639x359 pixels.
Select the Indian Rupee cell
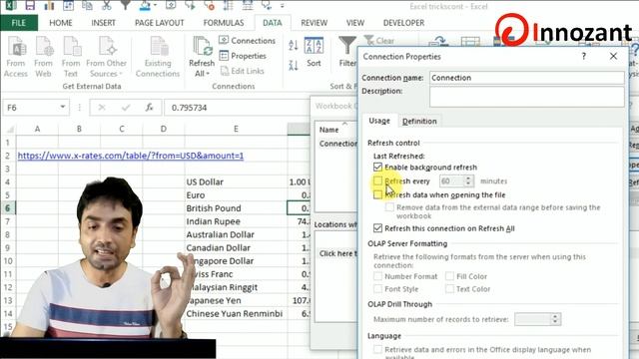(x=236, y=221)
